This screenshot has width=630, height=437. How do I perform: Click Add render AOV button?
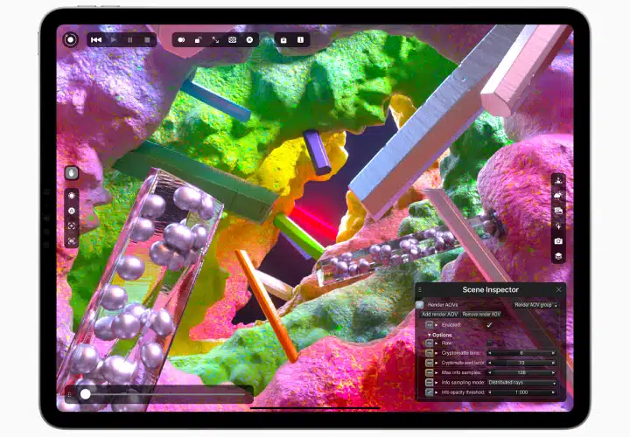click(439, 315)
